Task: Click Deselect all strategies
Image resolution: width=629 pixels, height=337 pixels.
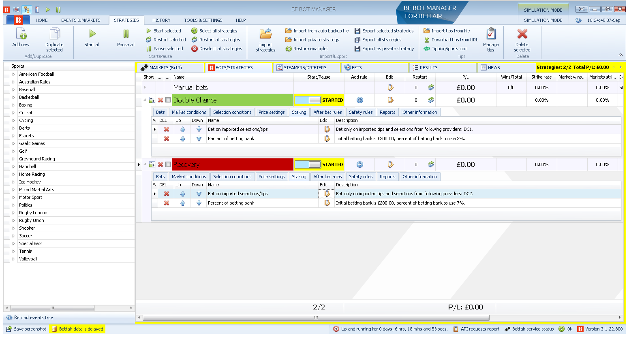Action: (x=217, y=49)
